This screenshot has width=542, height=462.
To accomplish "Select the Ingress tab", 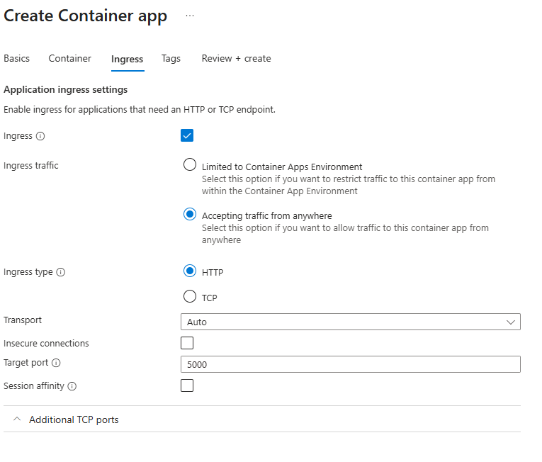I will (x=127, y=60).
